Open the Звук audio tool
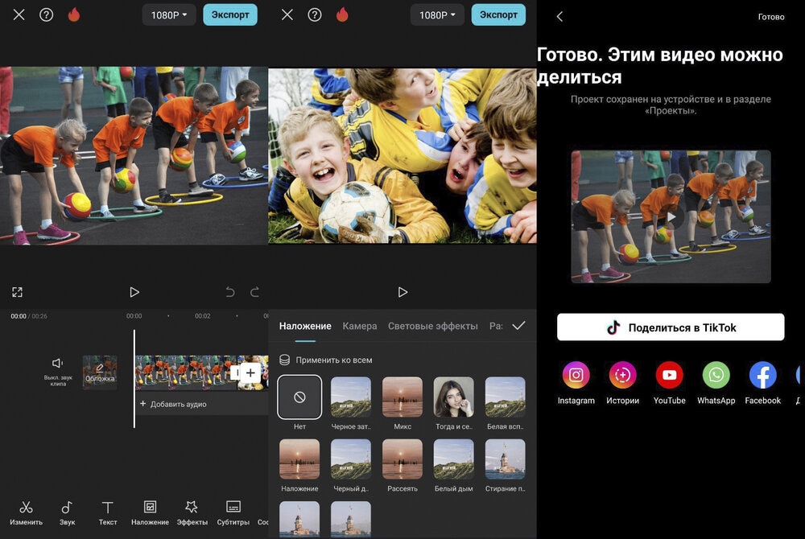The image size is (805, 539). click(x=67, y=512)
